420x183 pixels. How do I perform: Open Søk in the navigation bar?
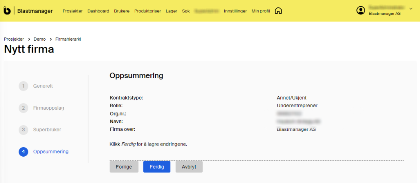point(186,11)
